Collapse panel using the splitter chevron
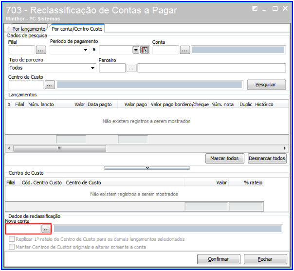294x271 pixels. click(147, 168)
